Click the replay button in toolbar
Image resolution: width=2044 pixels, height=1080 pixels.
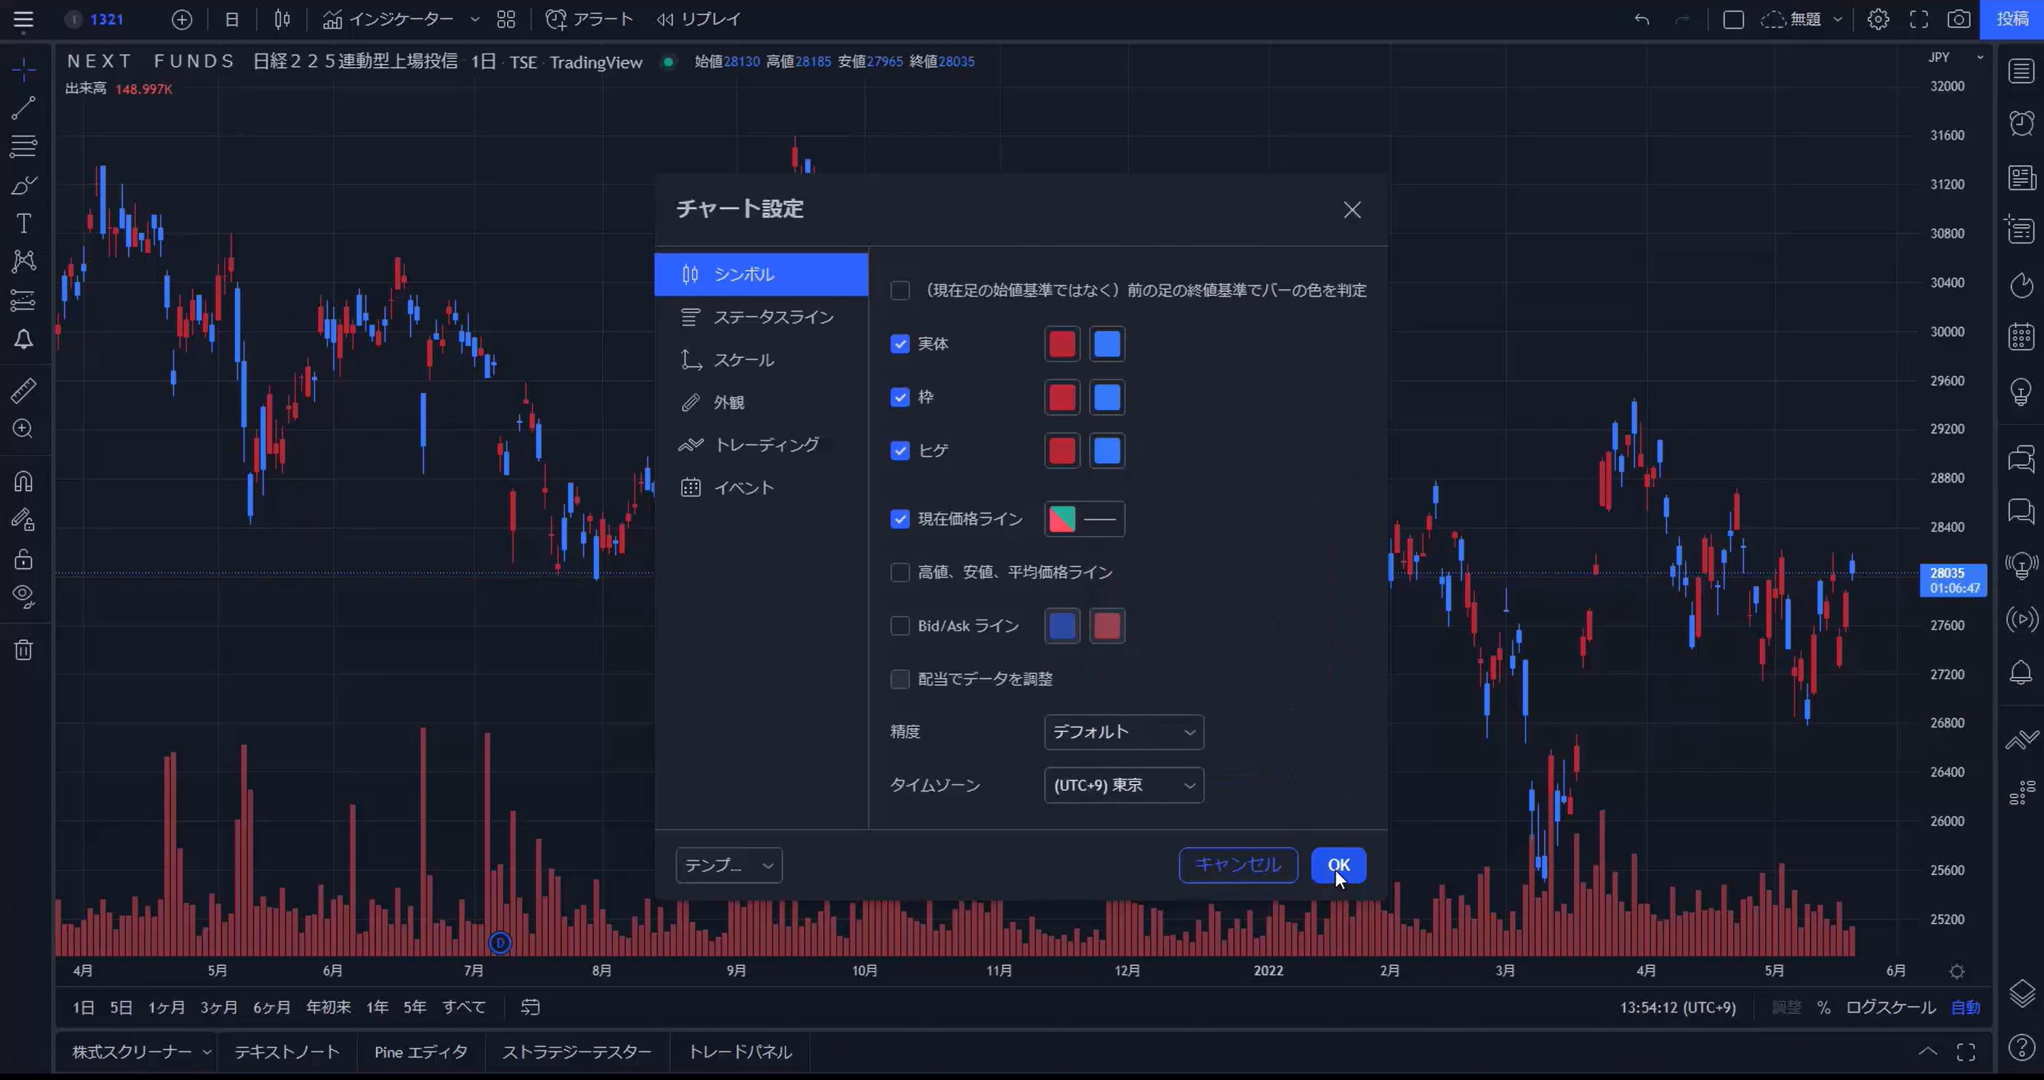699,19
